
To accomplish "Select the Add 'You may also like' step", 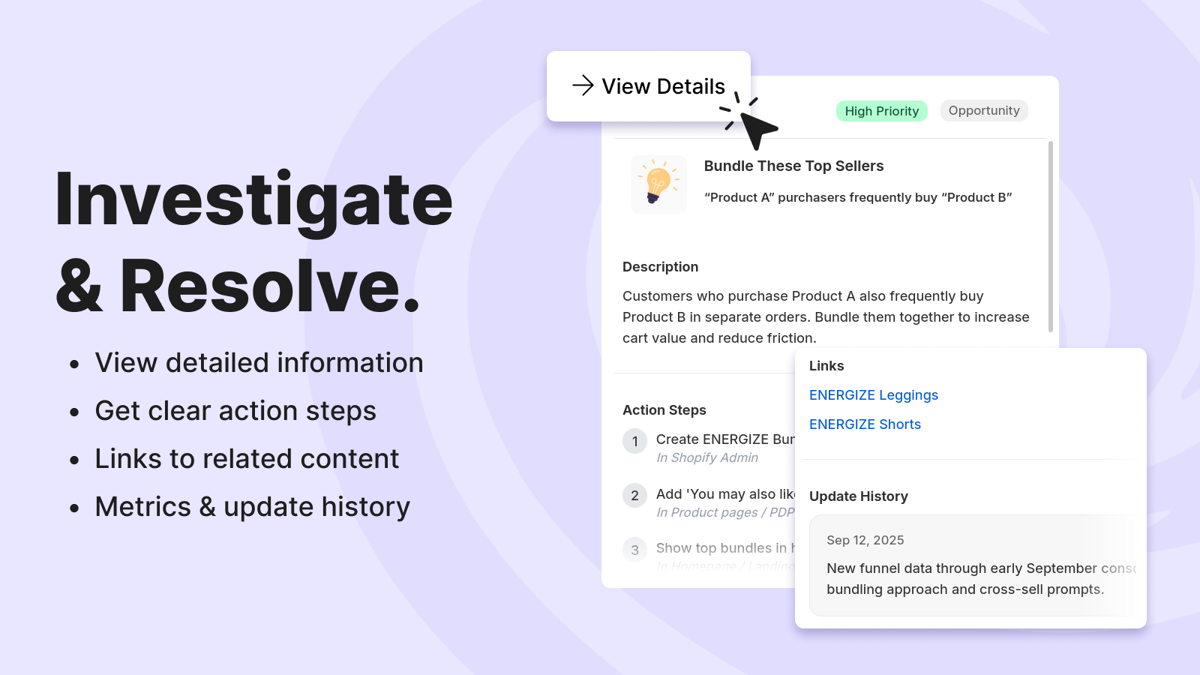I will (x=724, y=494).
